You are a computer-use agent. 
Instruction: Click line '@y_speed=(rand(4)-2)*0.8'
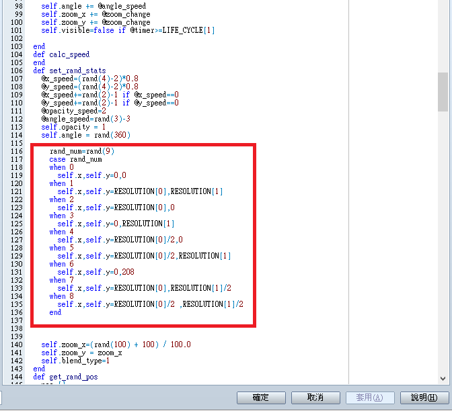pyautogui.click(x=89, y=87)
